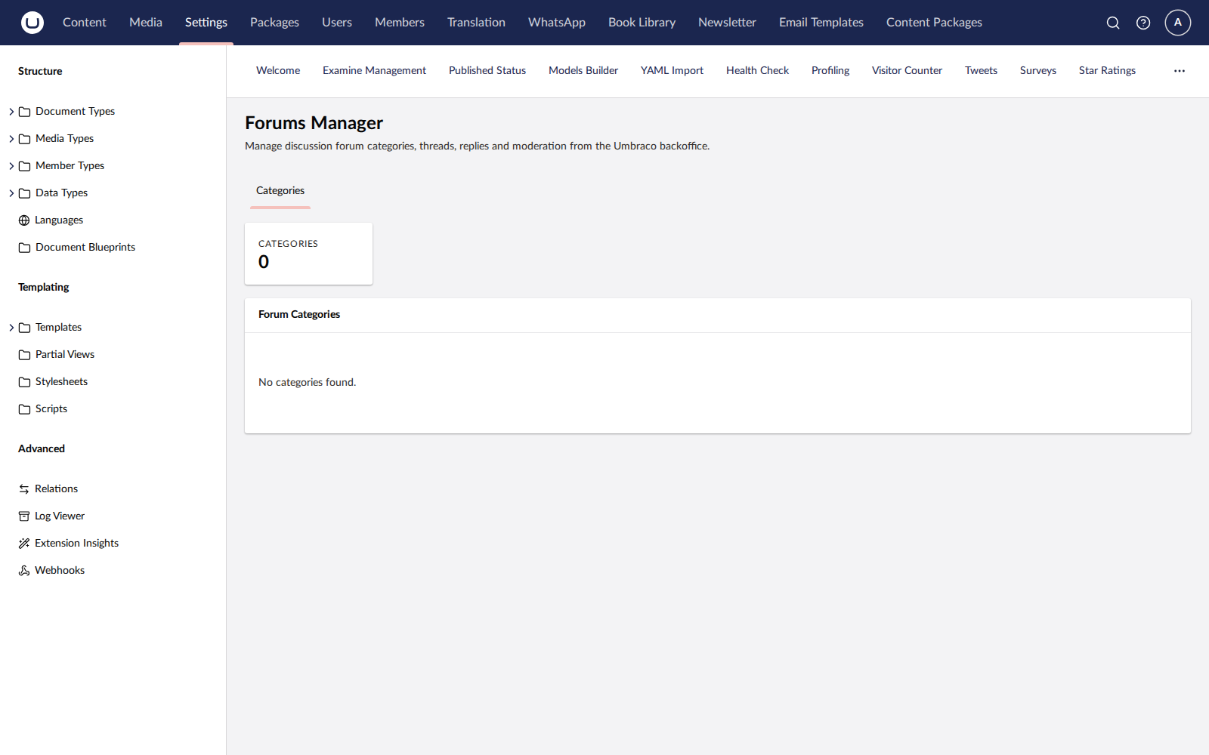Screen dimensions: 1209x755
Task: Switch to the YAML Import tab
Action: pos(672,71)
